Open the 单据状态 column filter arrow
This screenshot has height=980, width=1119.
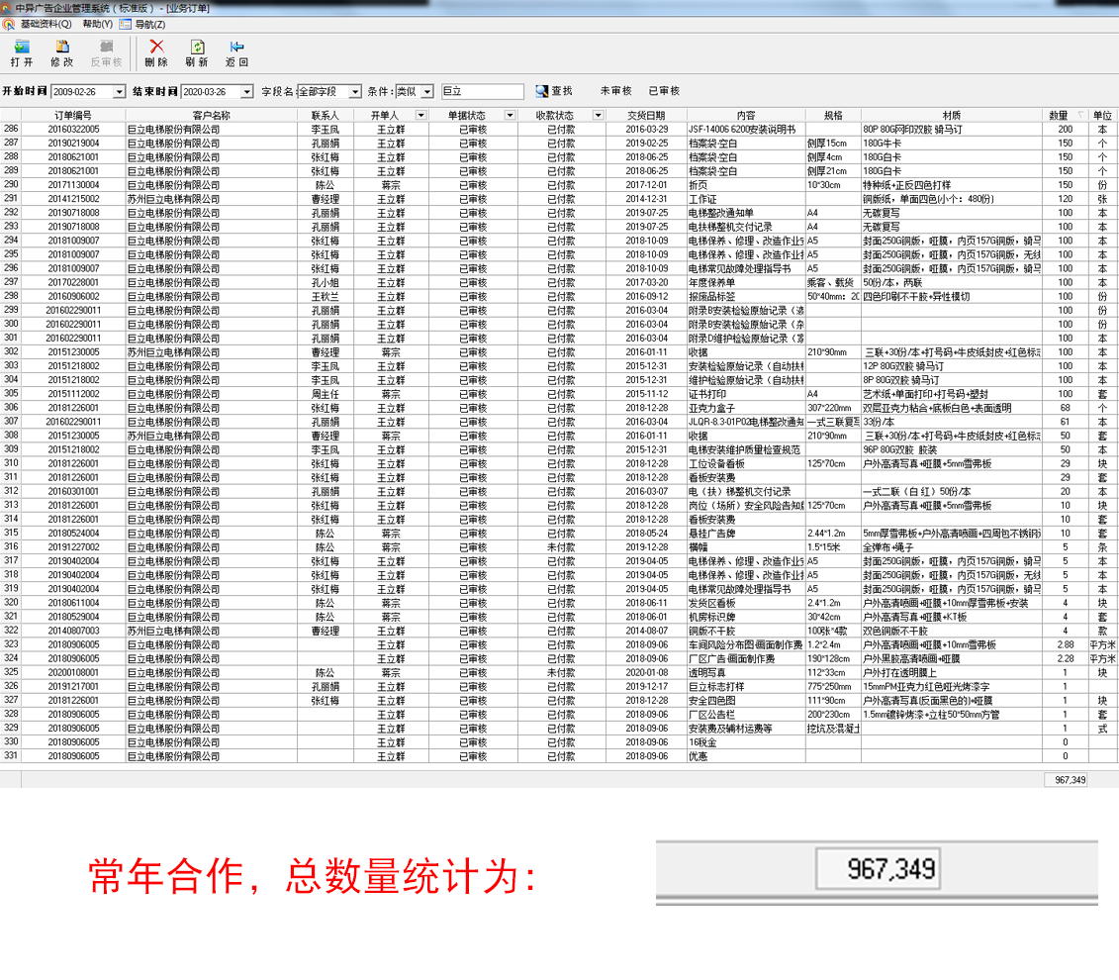[x=510, y=115]
